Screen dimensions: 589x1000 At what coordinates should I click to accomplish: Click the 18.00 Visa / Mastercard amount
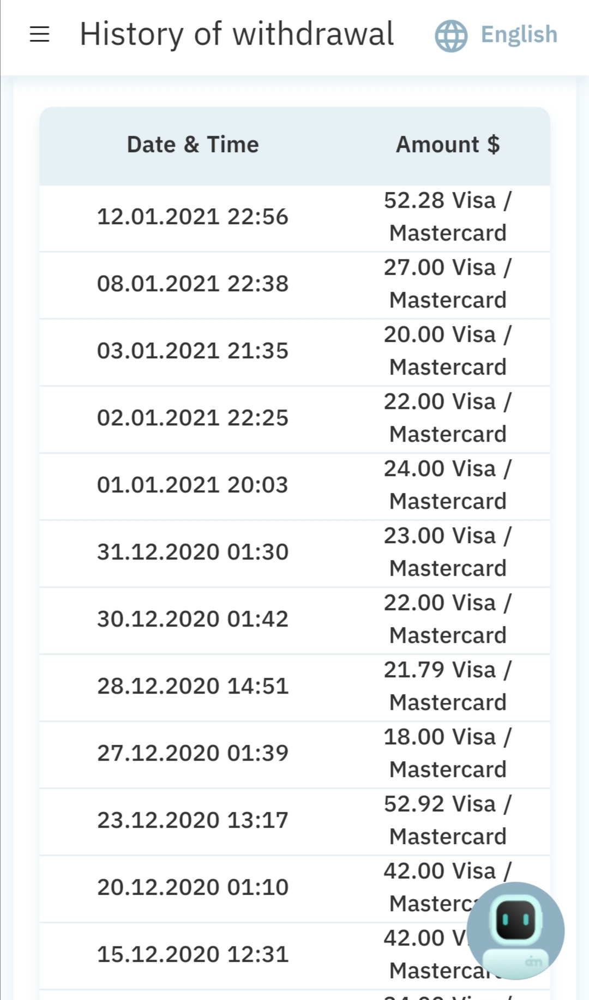[447, 753]
